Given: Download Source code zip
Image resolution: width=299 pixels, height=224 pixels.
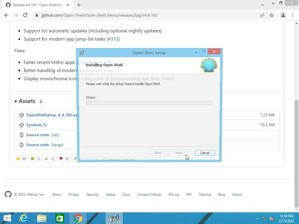Looking at the screenshot, I should coord(43,135).
